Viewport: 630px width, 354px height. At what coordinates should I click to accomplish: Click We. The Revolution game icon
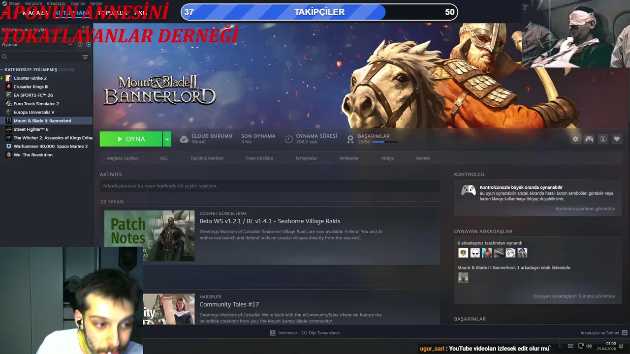point(8,155)
